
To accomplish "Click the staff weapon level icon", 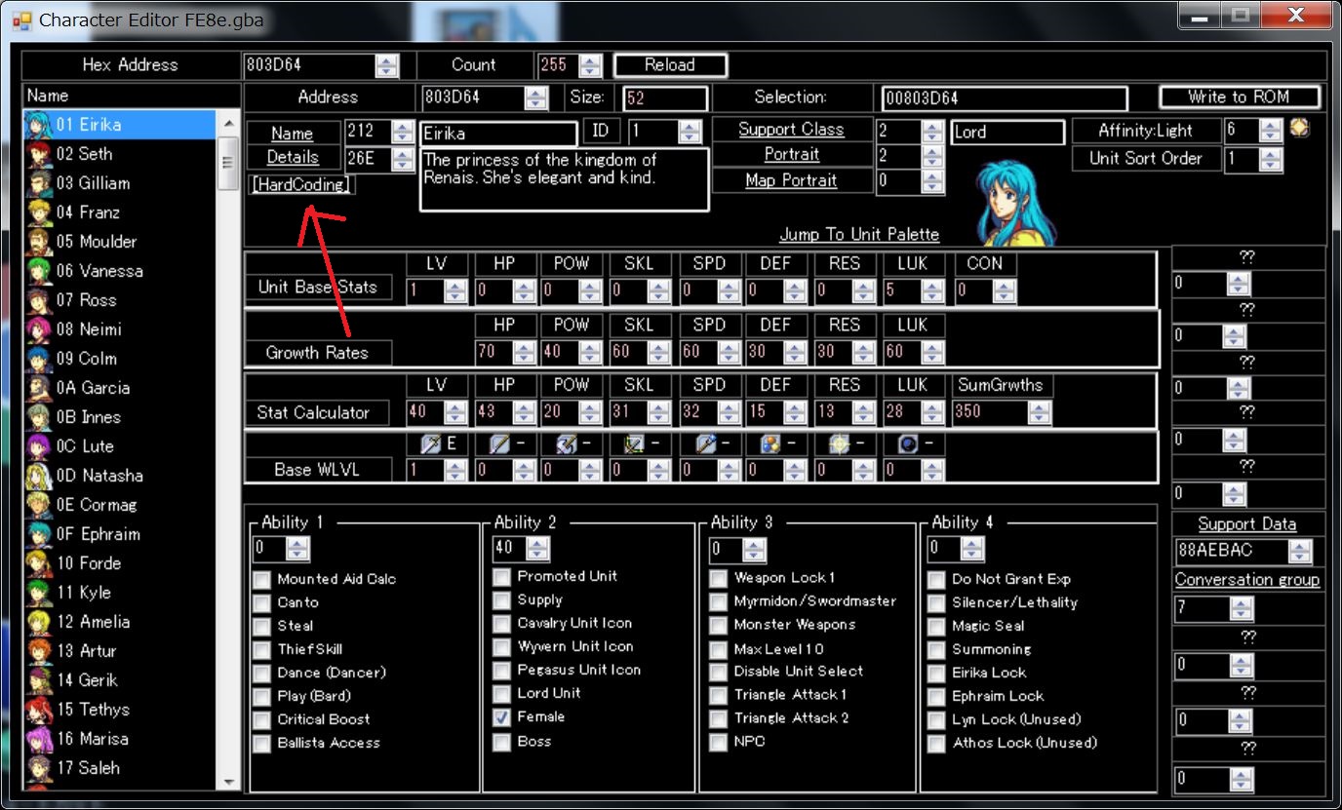I will tap(705, 444).
